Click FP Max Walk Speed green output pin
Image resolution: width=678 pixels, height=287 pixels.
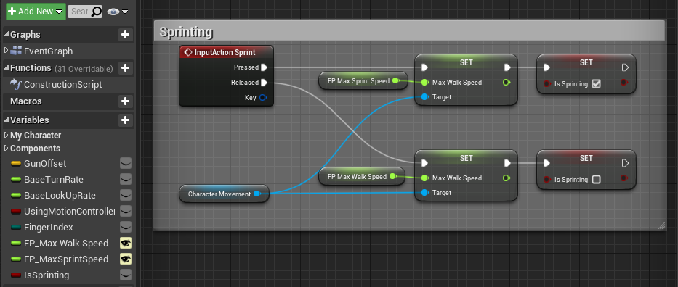392,176
